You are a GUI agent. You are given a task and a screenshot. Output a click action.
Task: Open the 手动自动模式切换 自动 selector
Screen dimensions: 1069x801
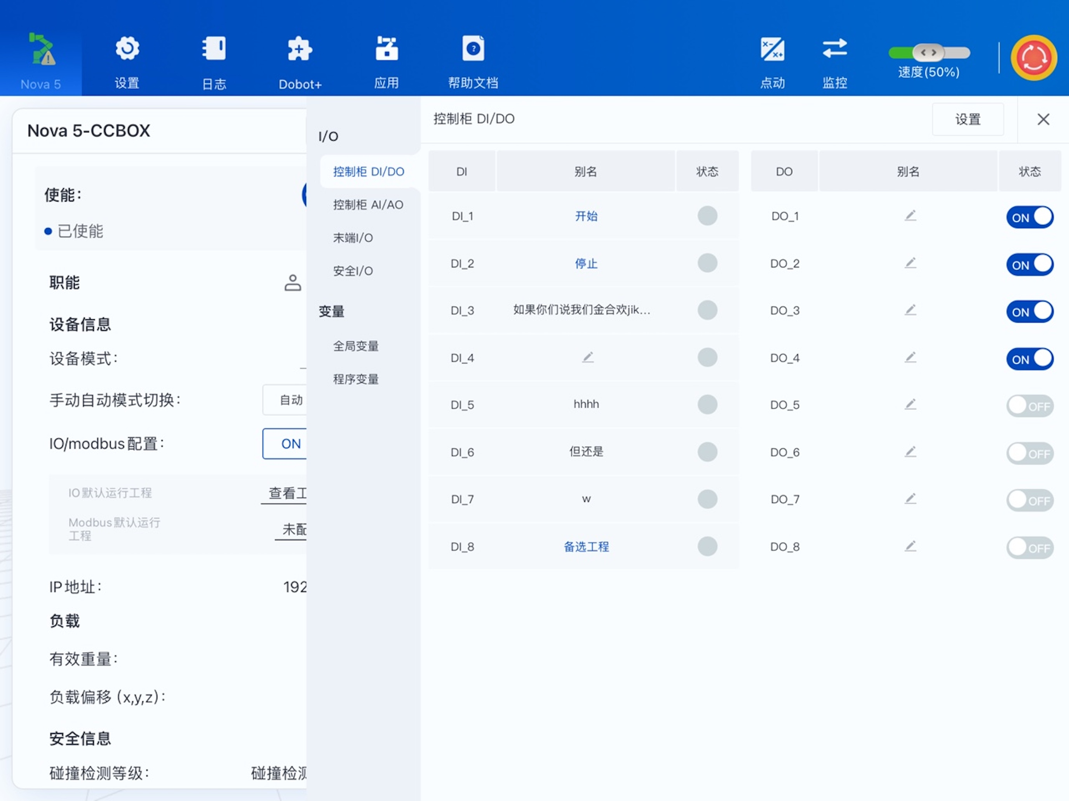(285, 400)
